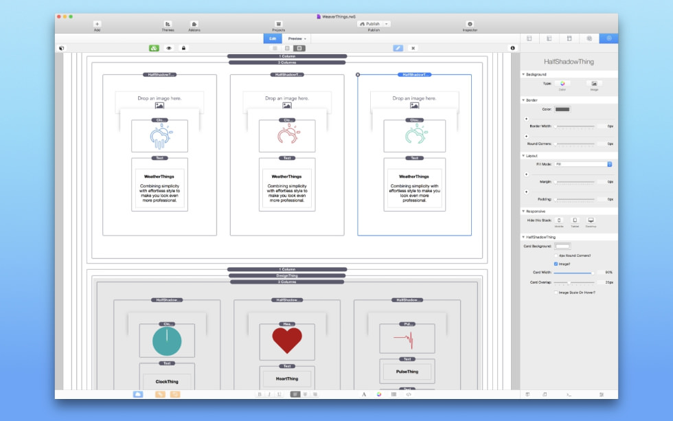Click the settings sliders icon at bottom right
Viewport: 673px width, 421px height.
coord(602,394)
